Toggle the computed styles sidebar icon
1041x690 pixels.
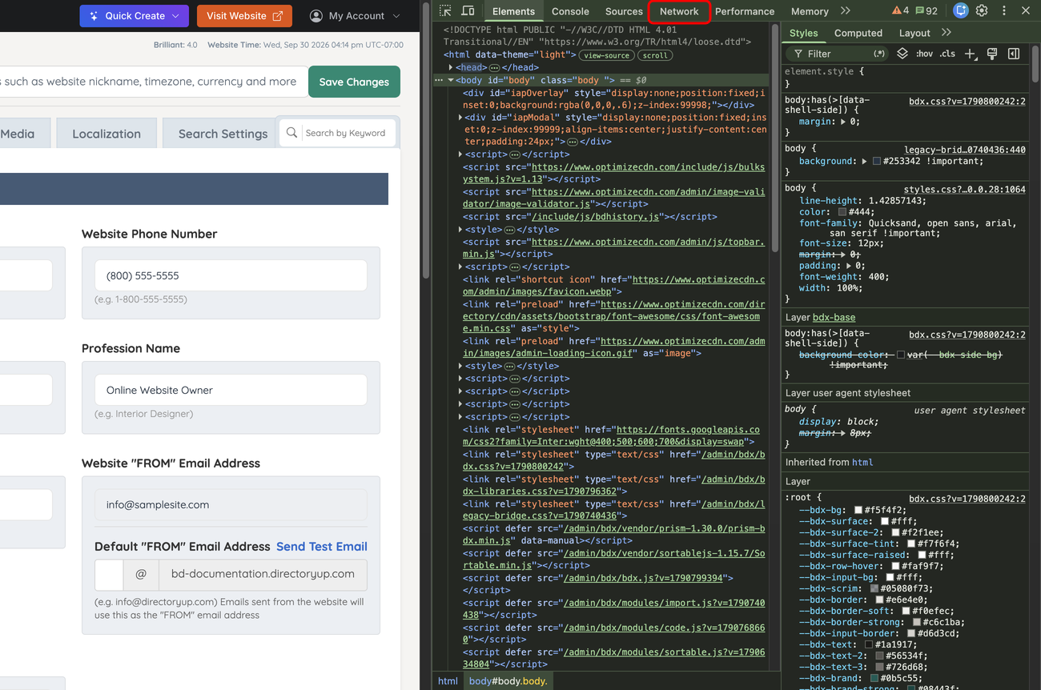(1014, 54)
